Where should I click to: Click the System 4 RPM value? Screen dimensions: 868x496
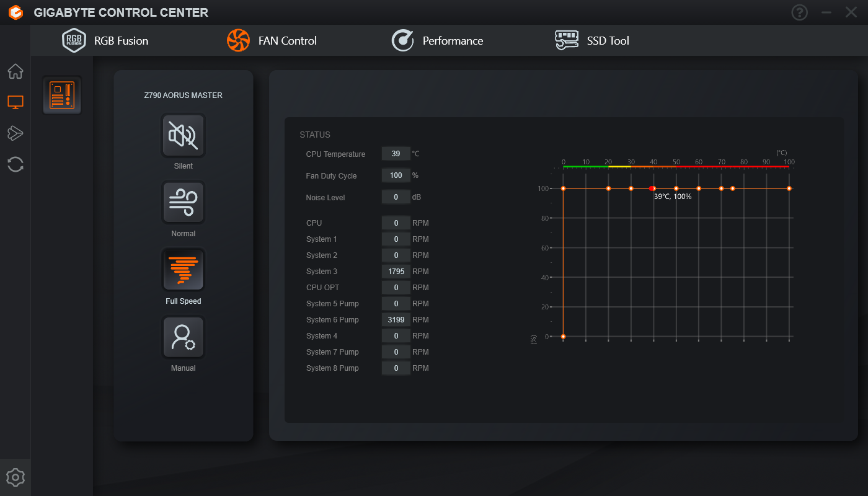pos(396,336)
